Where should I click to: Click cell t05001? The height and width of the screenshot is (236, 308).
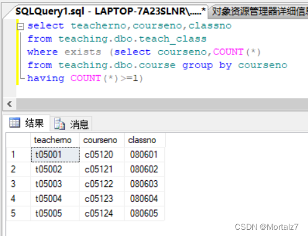(55, 154)
